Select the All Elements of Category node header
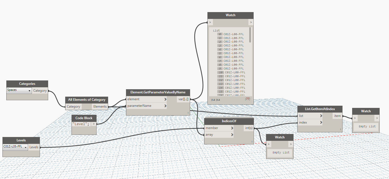This screenshot has width=389, height=179. coord(87,100)
